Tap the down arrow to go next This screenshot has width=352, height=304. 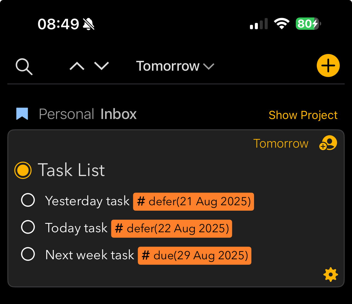pyautogui.click(x=102, y=66)
